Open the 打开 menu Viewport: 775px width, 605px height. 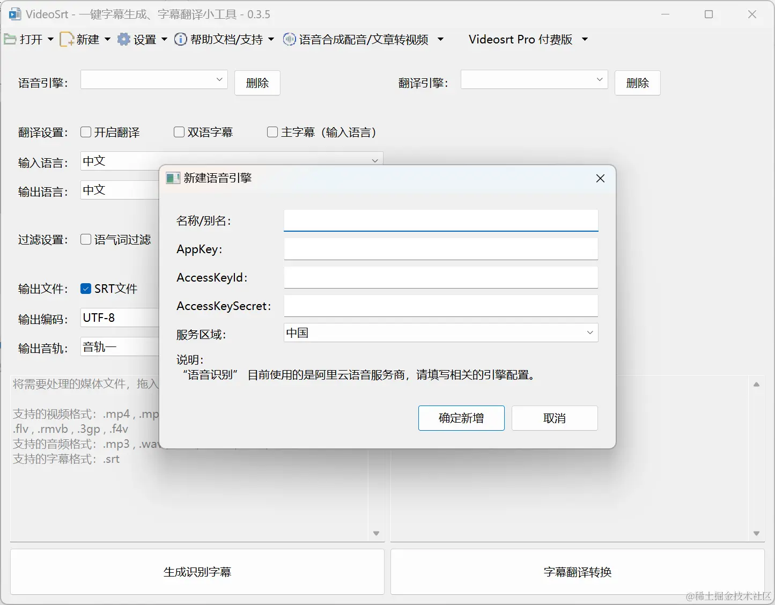(31, 39)
